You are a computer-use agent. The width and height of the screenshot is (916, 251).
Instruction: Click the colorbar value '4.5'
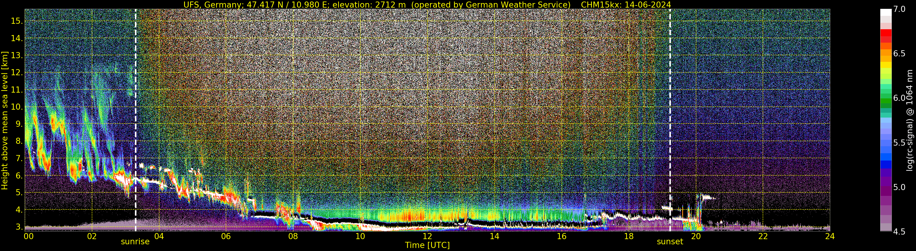pyautogui.click(x=899, y=232)
